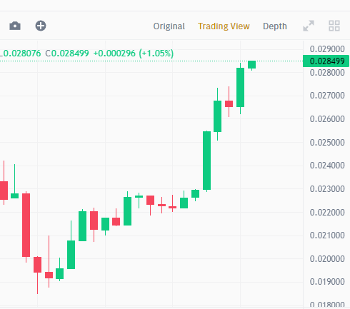
Task: Click the low value 0.028076 in legend
Action: click(x=22, y=54)
